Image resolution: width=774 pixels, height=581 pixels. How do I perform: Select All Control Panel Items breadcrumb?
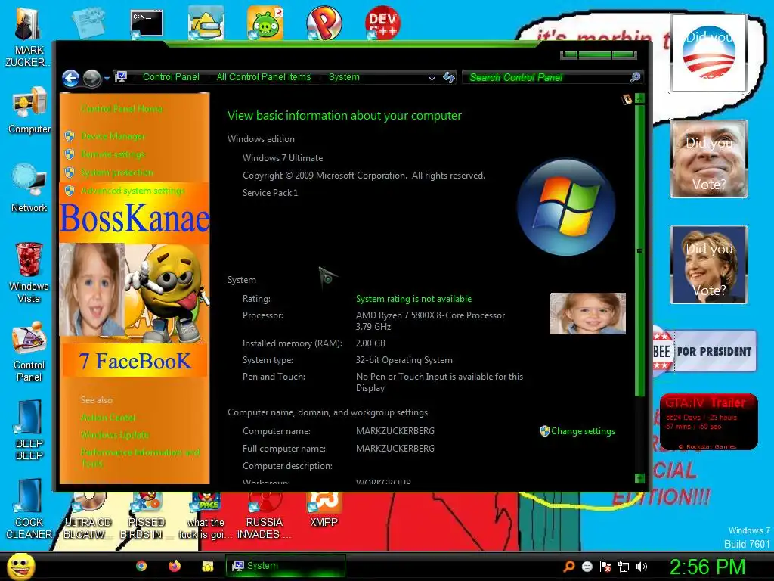point(264,77)
